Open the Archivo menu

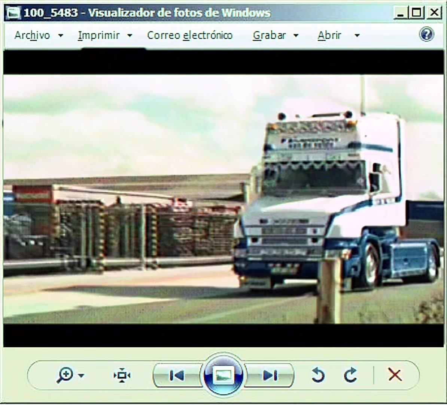[32, 35]
